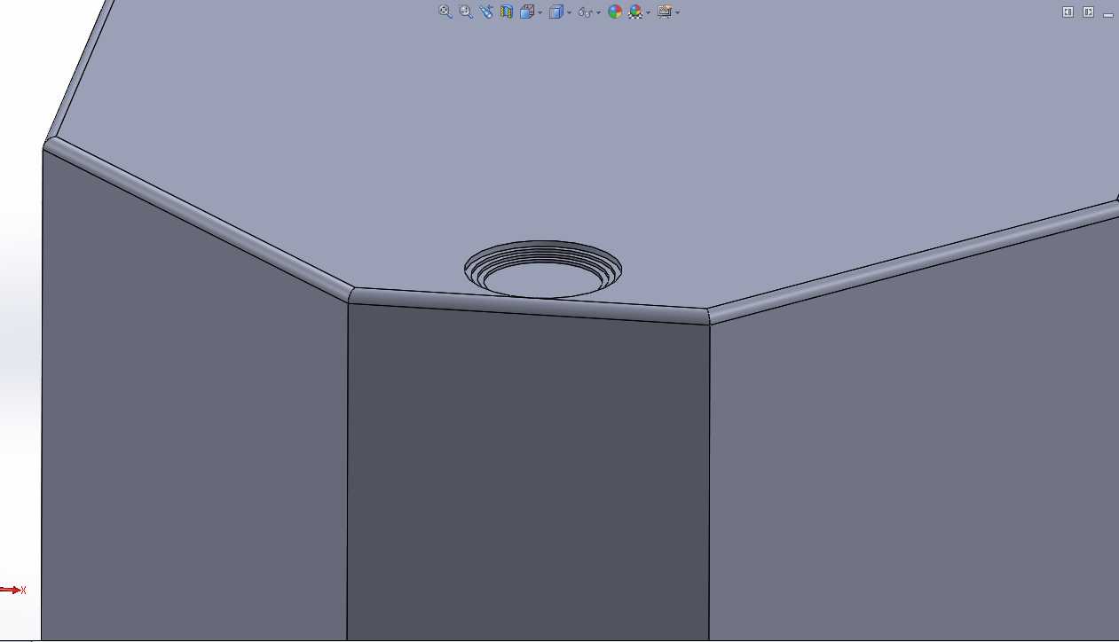Select the threaded hole on top face

(543, 269)
